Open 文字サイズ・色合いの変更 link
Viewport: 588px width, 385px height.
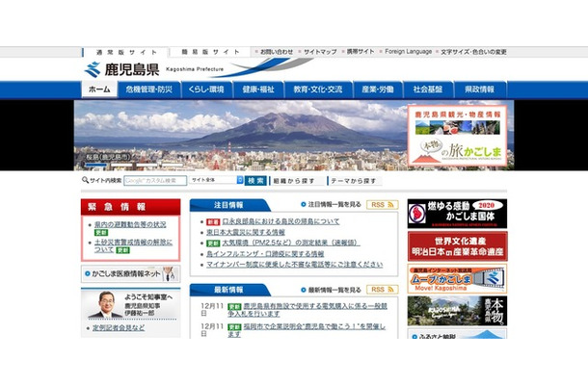[x=473, y=52]
